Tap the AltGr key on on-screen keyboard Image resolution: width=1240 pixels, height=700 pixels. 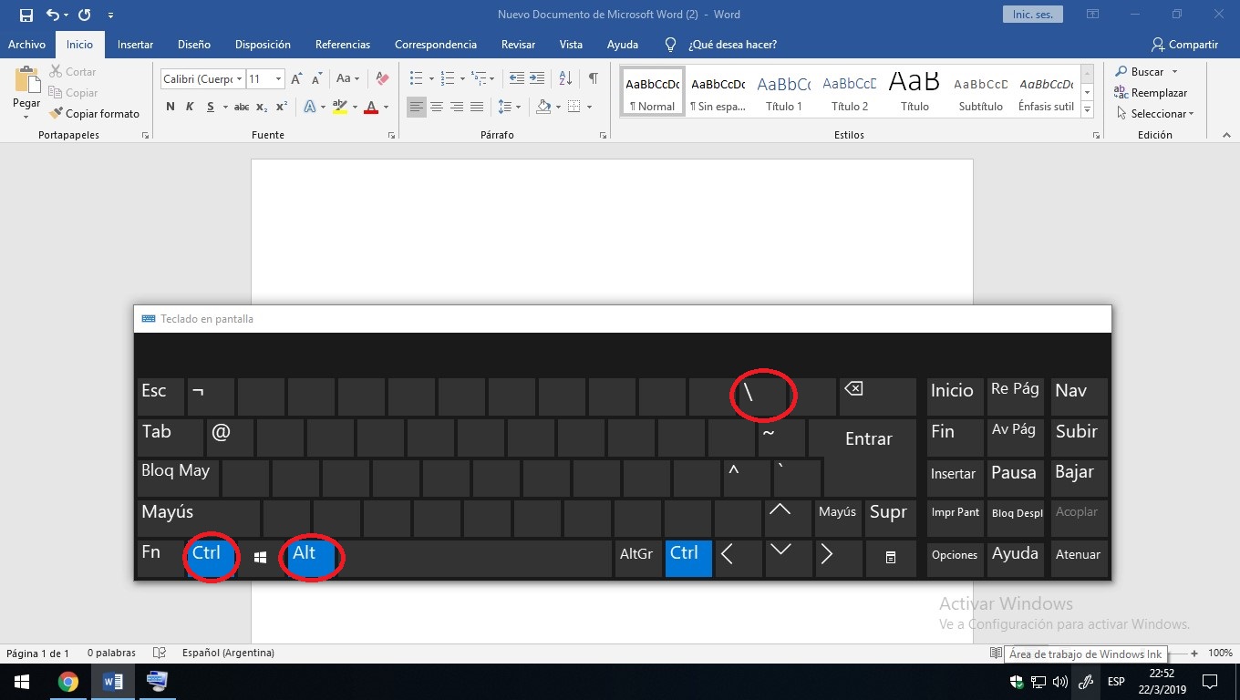(636, 557)
